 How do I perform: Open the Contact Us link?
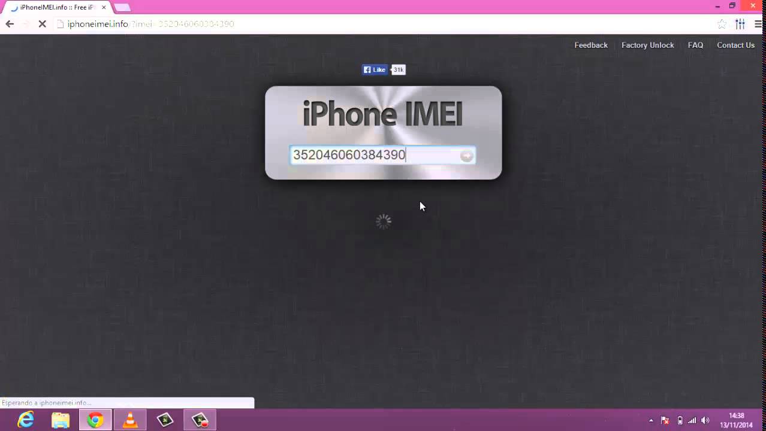tap(735, 45)
